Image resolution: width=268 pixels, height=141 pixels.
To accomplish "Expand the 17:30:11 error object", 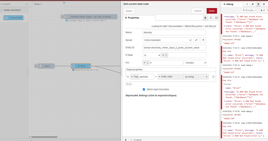I will click(x=224, y=55).
